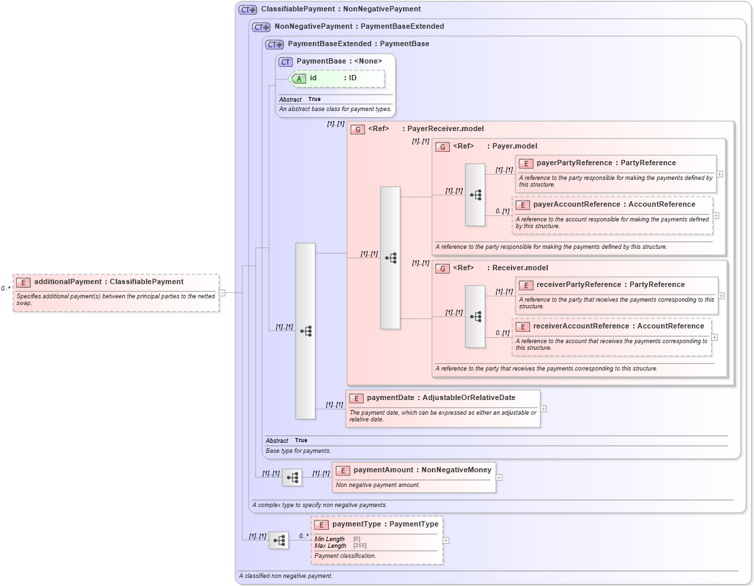Collapse additionalPayment using the minus box
The width and height of the screenshot is (754, 586).
pyautogui.click(x=221, y=292)
